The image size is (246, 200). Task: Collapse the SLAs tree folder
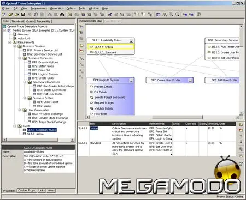(x=15, y=126)
